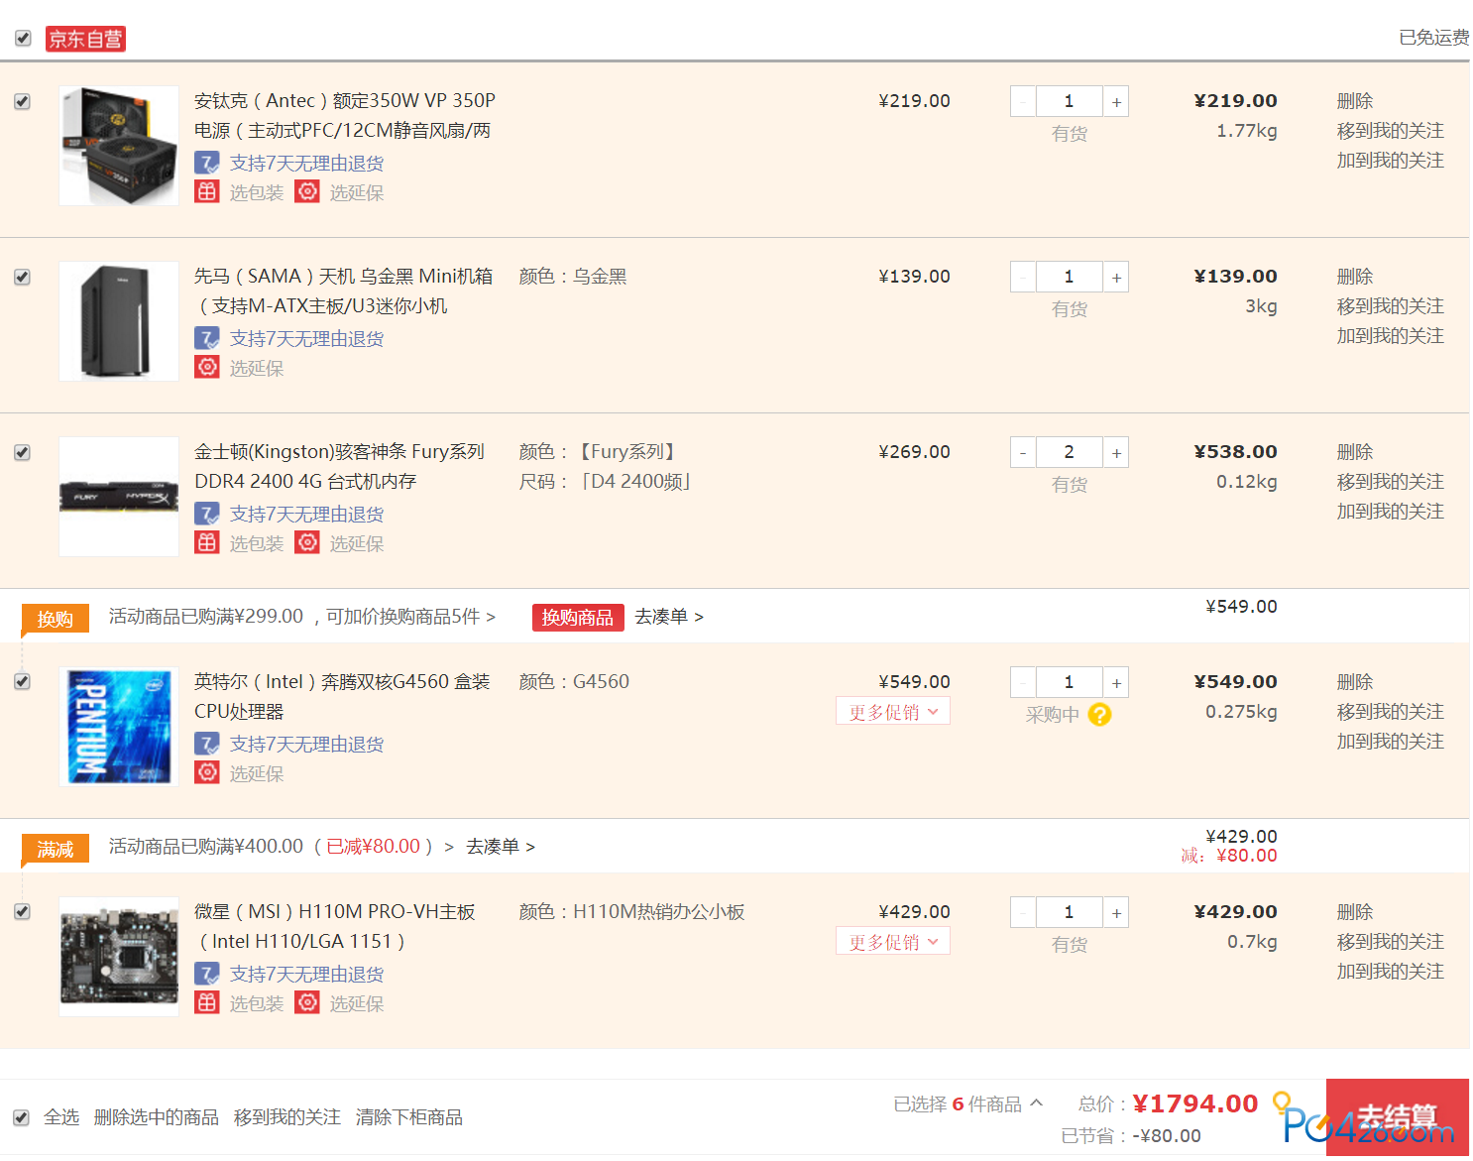Click 去结算 checkout button
1473x1161 pixels.
(1398, 1116)
